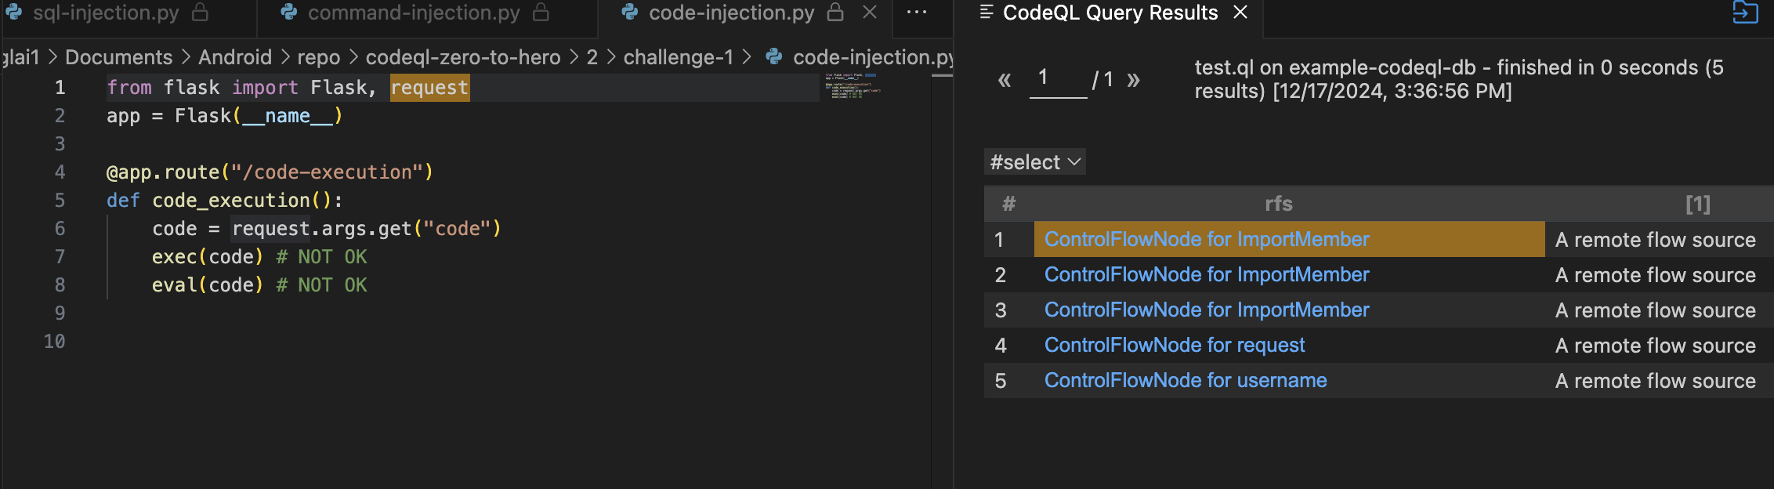Click the lock icon on command-injection.py tab
The width and height of the screenshot is (1774, 489).
pyautogui.click(x=541, y=13)
